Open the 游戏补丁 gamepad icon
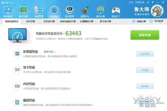167x111 pixels. [x=116, y=12]
